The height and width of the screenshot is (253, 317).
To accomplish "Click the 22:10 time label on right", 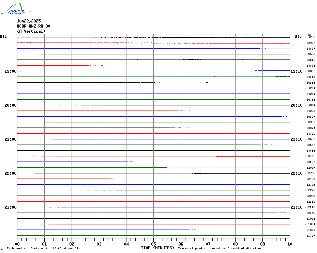I will pos(297,173).
